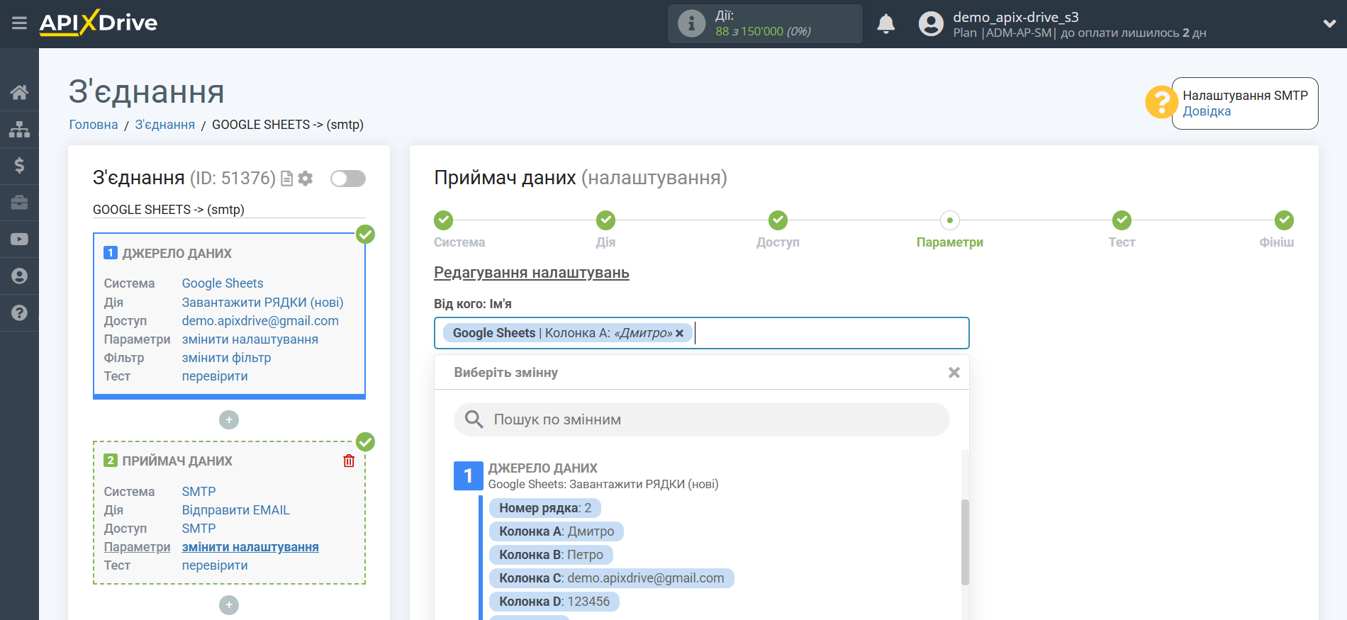This screenshot has width=1347, height=620.
Task: Click source перевірити test link
Action: (215, 376)
